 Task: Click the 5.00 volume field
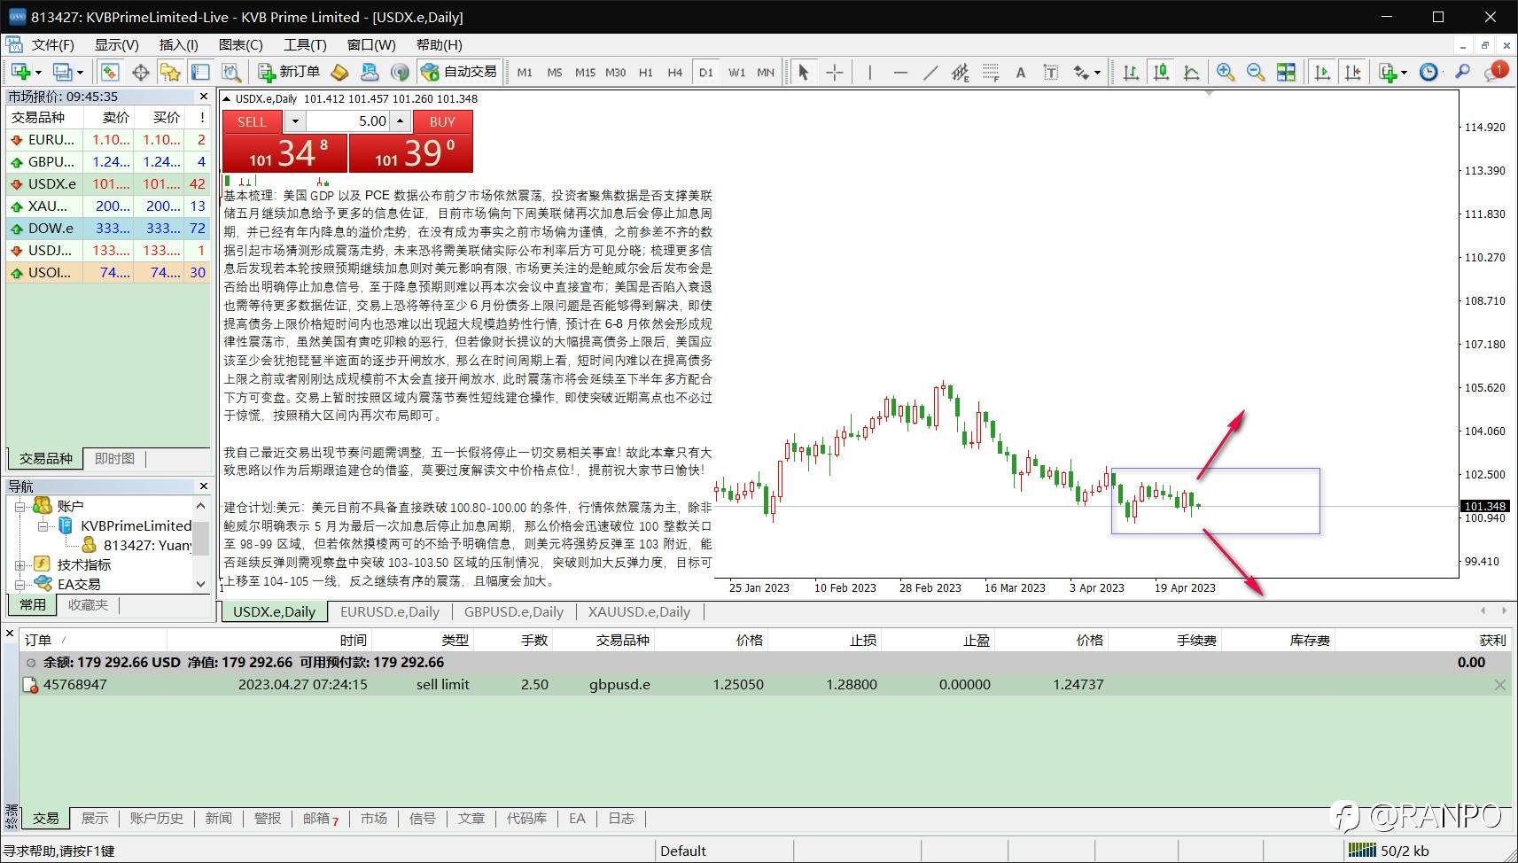coord(348,121)
